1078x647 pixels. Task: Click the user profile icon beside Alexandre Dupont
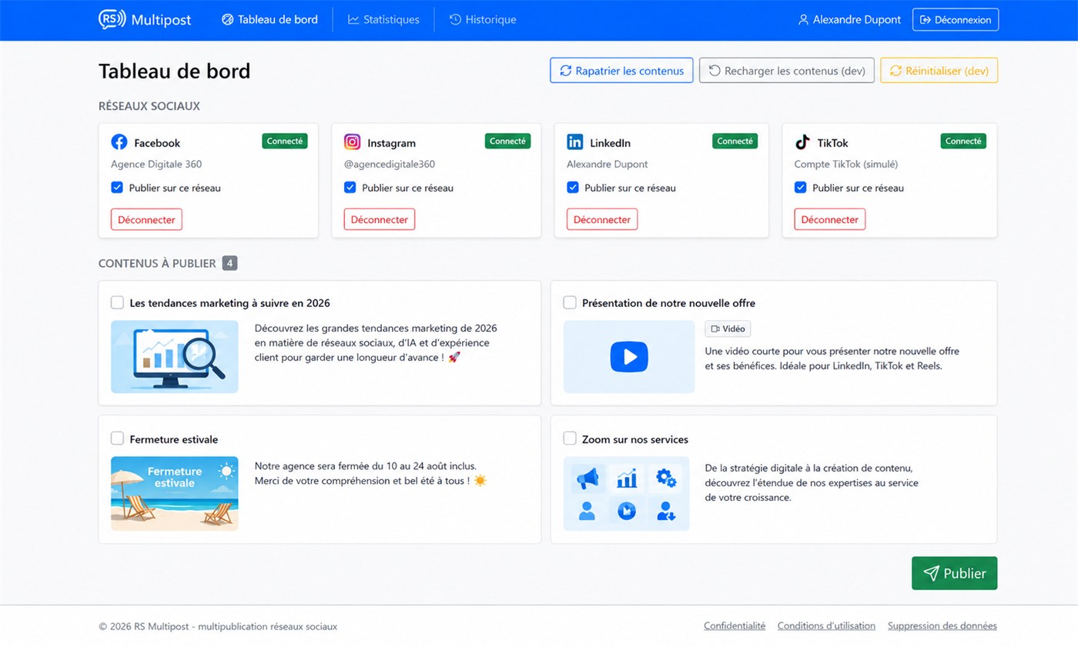pos(803,20)
